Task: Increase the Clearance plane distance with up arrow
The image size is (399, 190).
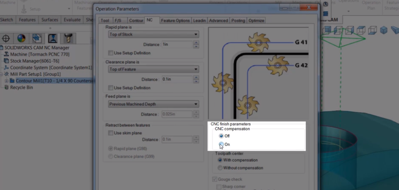Action: pyautogui.click(x=196, y=77)
